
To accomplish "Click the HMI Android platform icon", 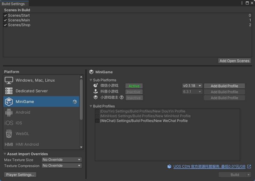I will [x=9, y=145].
